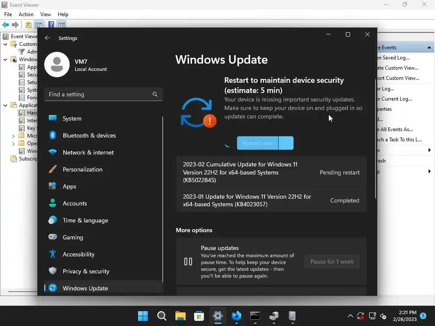The height and width of the screenshot is (326, 435).
Task: Open the Windows Start menu
Action: tap(143, 316)
